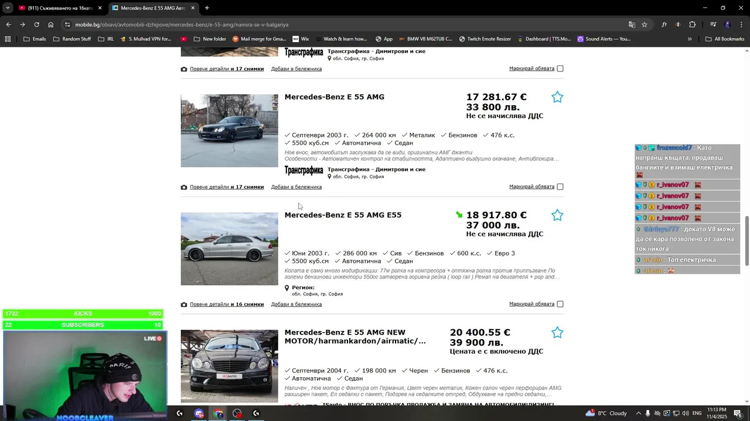Open the Emails bookmark folder
The image size is (750, 421).
coord(35,39)
